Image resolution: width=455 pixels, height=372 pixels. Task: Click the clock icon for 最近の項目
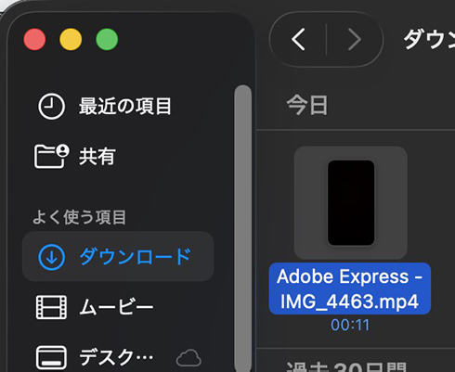(51, 106)
